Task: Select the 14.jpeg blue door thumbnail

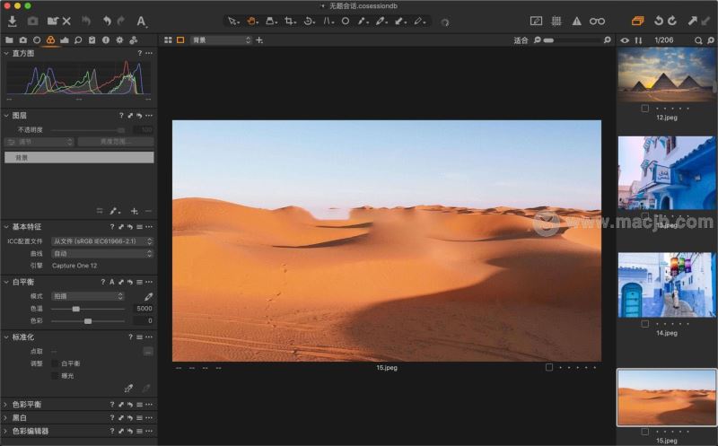Action: [x=666, y=284]
